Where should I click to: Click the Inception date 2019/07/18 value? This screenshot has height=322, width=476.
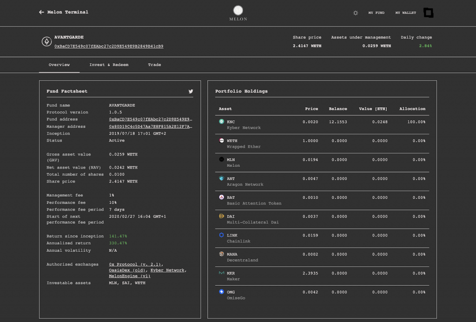pyautogui.click(x=138, y=133)
